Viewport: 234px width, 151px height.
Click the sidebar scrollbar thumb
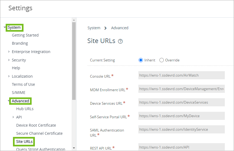pos(74,61)
